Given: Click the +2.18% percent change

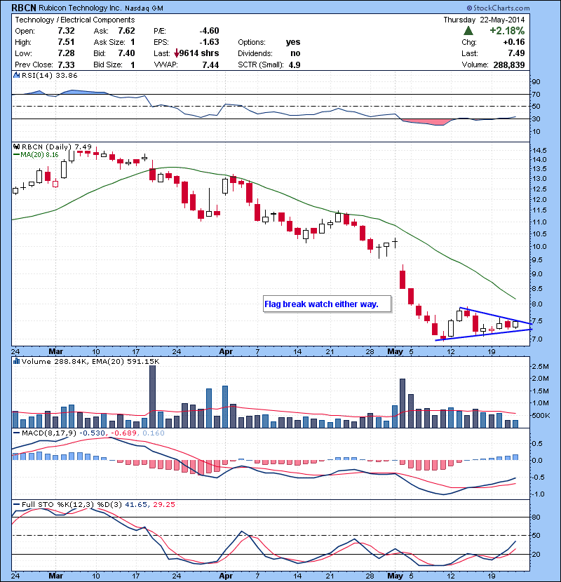Looking at the screenshot, I should tap(507, 30).
